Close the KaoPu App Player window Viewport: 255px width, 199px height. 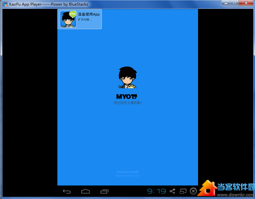click(x=246, y=3)
